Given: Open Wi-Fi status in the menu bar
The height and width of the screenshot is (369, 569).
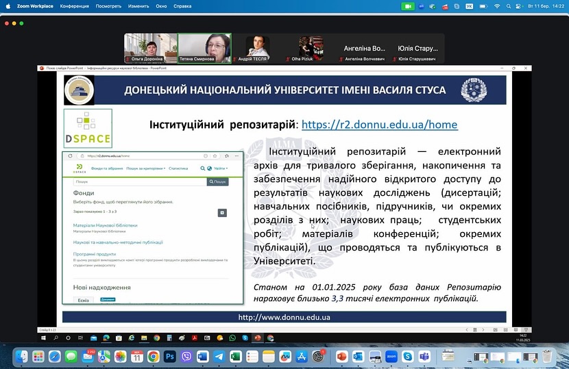Looking at the screenshot, I should pyautogui.click(x=497, y=6).
